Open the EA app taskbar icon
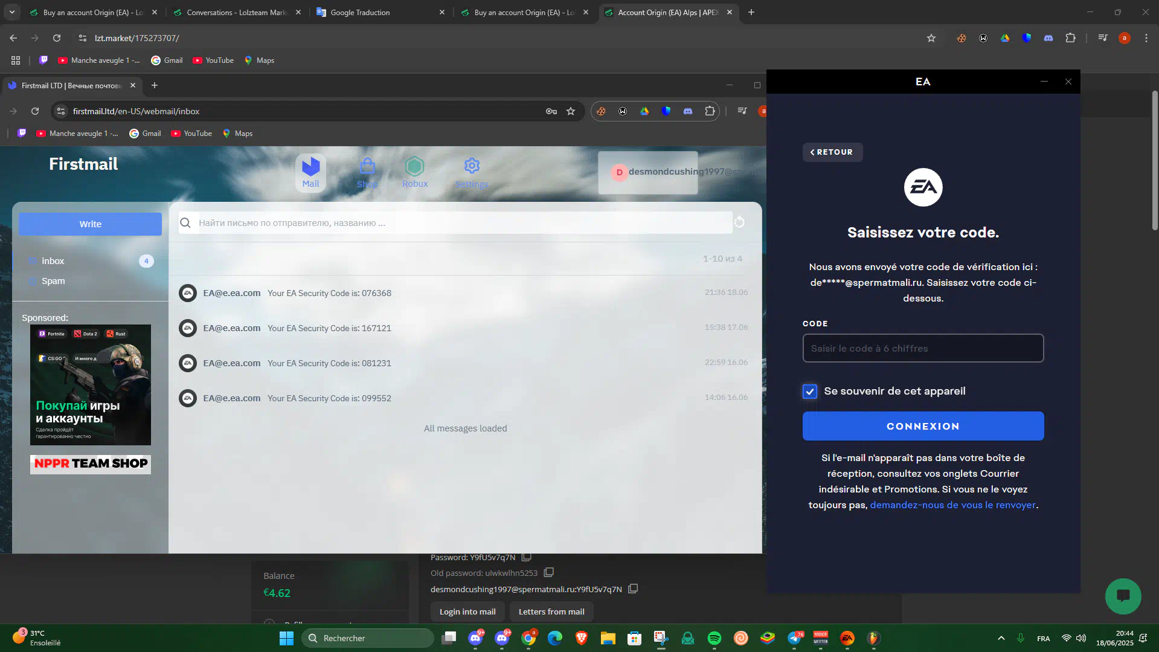1159x652 pixels. 847,638
